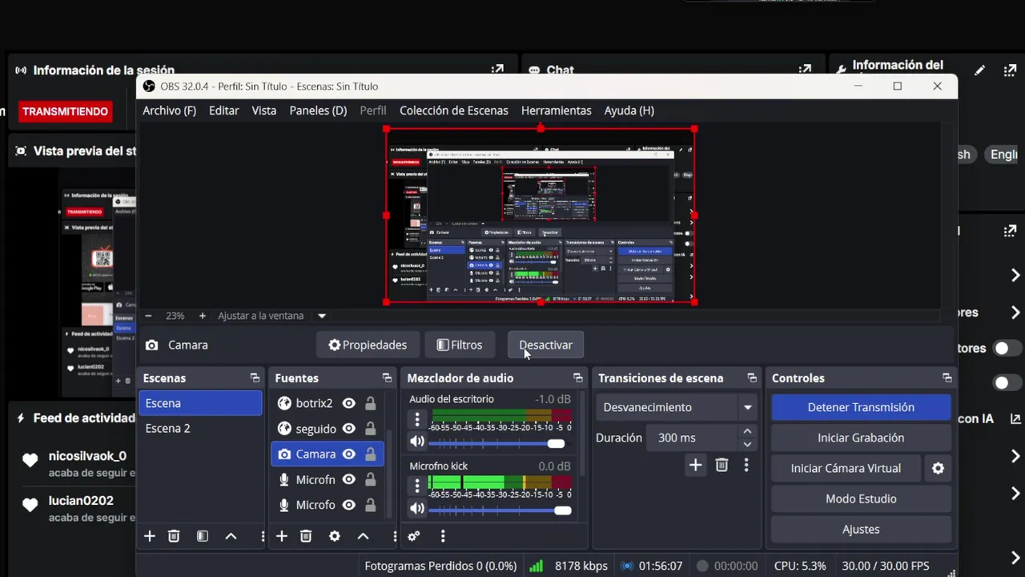Move scene up with arrow in Escenas panel
Image resolution: width=1025 pixels, height=577 pixels.
231,536
